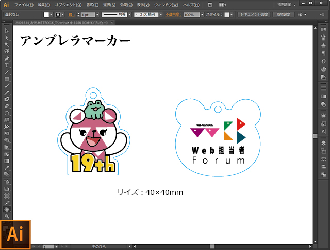Select the Selection (black arrow) tool

coord(7,31)
